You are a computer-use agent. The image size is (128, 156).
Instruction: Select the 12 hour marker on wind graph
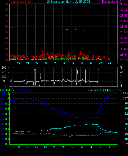(64, 63)
